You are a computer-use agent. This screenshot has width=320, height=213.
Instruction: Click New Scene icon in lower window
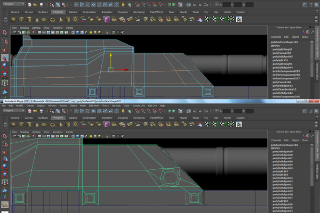[30, 111]
